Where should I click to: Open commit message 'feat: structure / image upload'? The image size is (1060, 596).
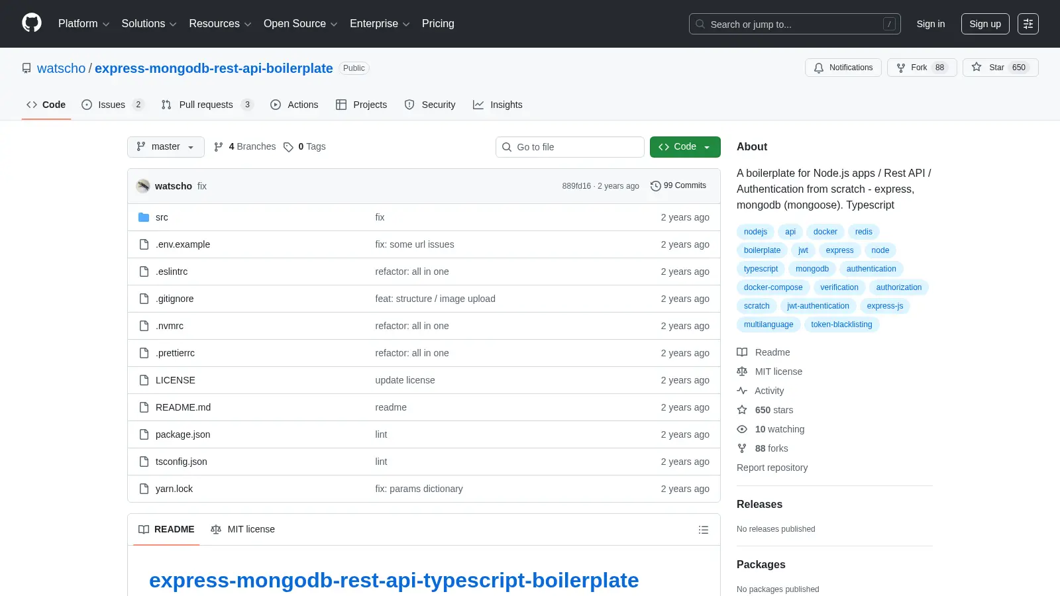click(x=435, y=299)
